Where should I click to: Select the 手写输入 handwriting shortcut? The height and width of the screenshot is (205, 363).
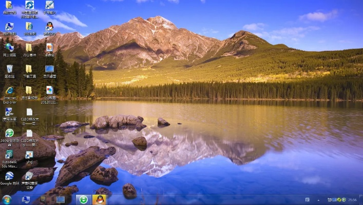[x=49, y=5]
